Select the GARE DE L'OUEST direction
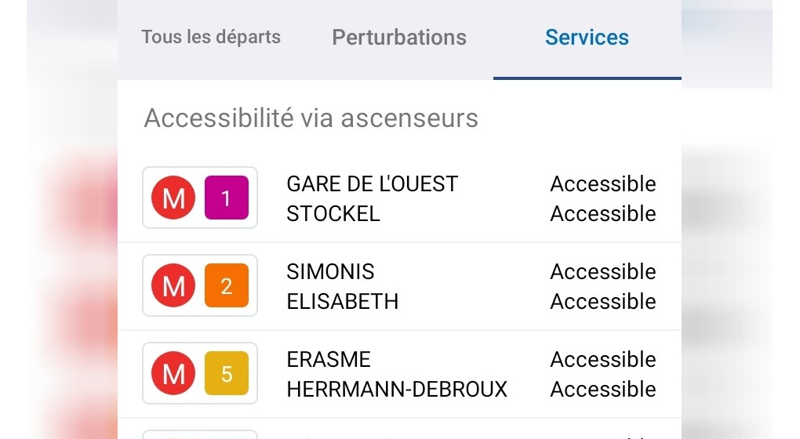The height and width of the screenshot is (439, 800). [373, 184]
